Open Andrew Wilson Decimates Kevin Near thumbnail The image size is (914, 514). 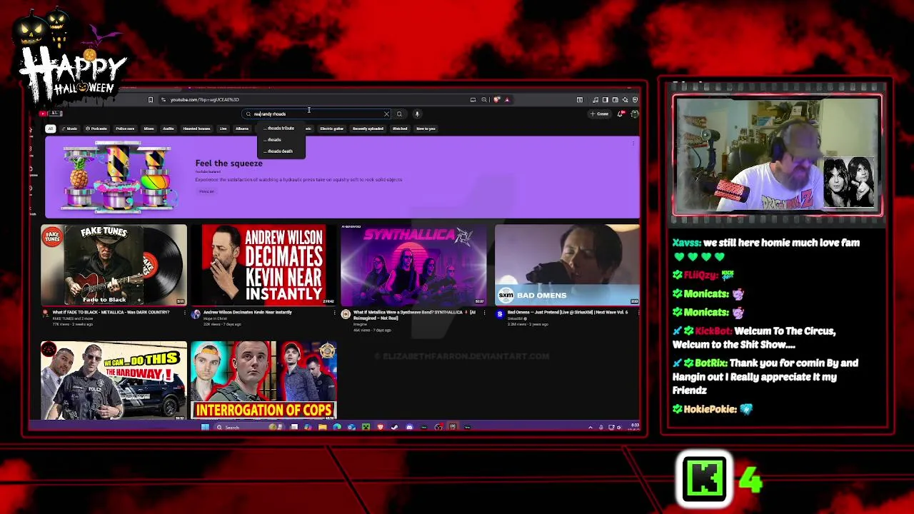click(x=264, y=265)
